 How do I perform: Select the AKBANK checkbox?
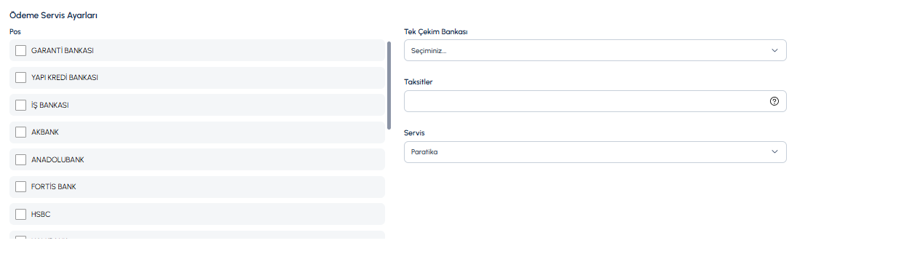tap(20, 132)
